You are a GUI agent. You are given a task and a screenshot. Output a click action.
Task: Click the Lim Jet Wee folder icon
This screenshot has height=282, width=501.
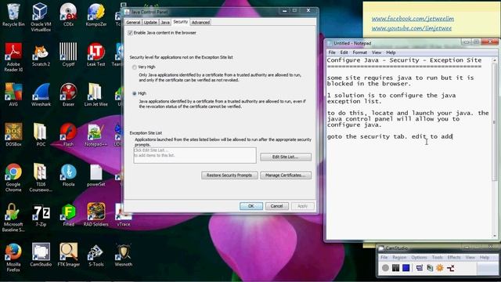click(96, 95)
